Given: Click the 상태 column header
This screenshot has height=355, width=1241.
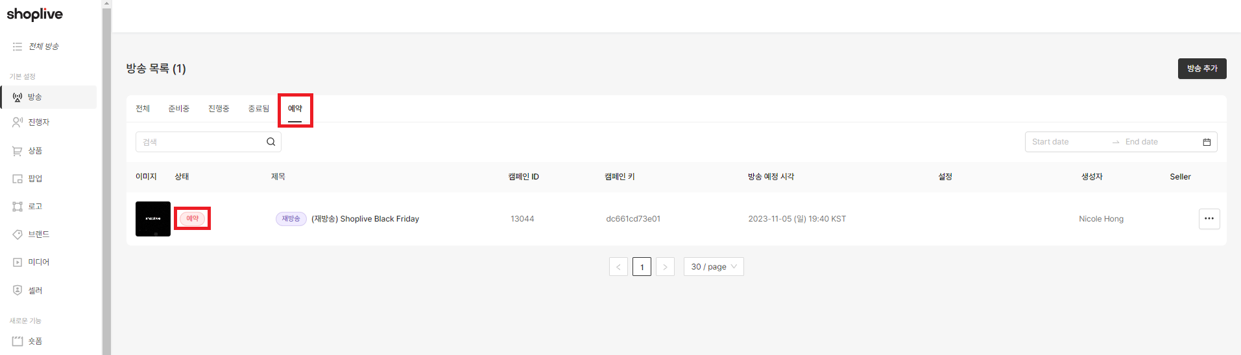Looking at the screenshot, I should (x=182, y=177).
